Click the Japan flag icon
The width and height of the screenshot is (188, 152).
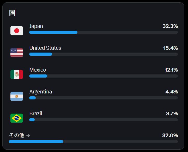point(17,31)
